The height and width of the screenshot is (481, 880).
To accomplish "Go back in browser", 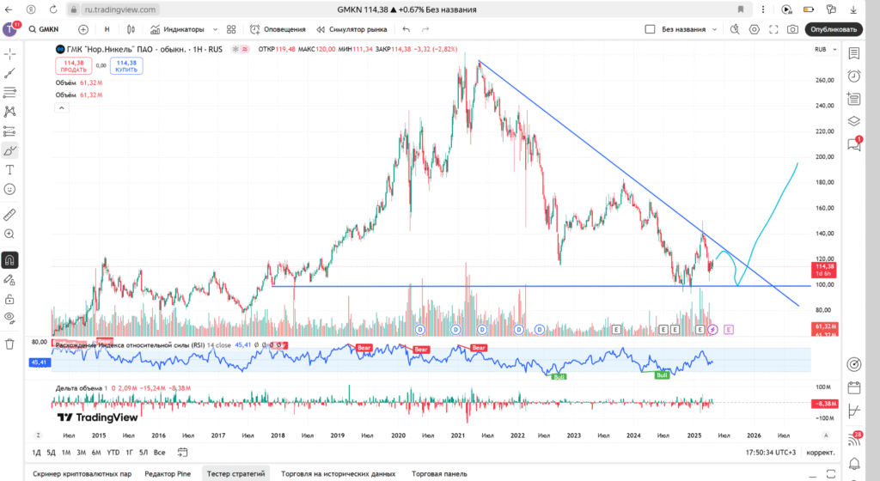I will click(9, 9).
